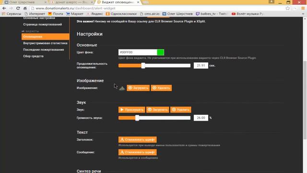Open the green background color swatch

(161, 52)
